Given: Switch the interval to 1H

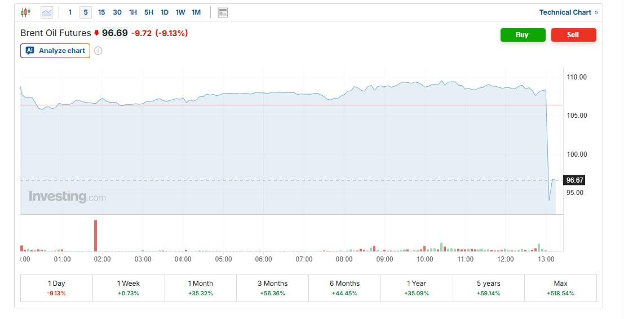Looking at the screenshot, I should 133,12.
